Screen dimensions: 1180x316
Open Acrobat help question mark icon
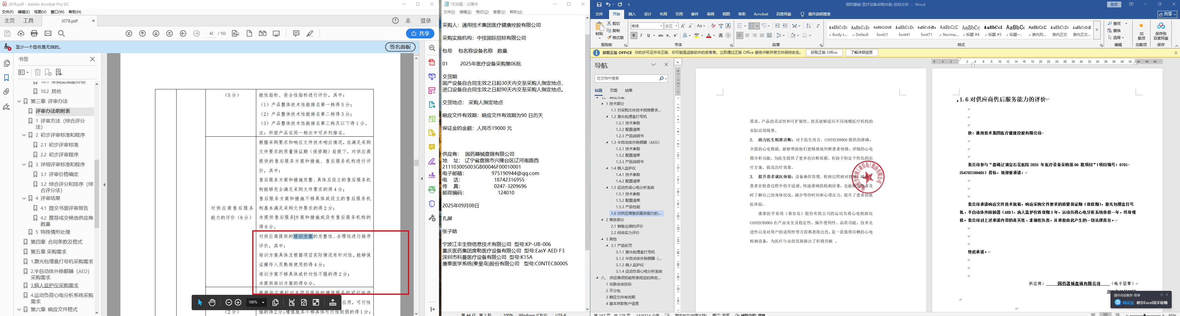pos(396,21)
